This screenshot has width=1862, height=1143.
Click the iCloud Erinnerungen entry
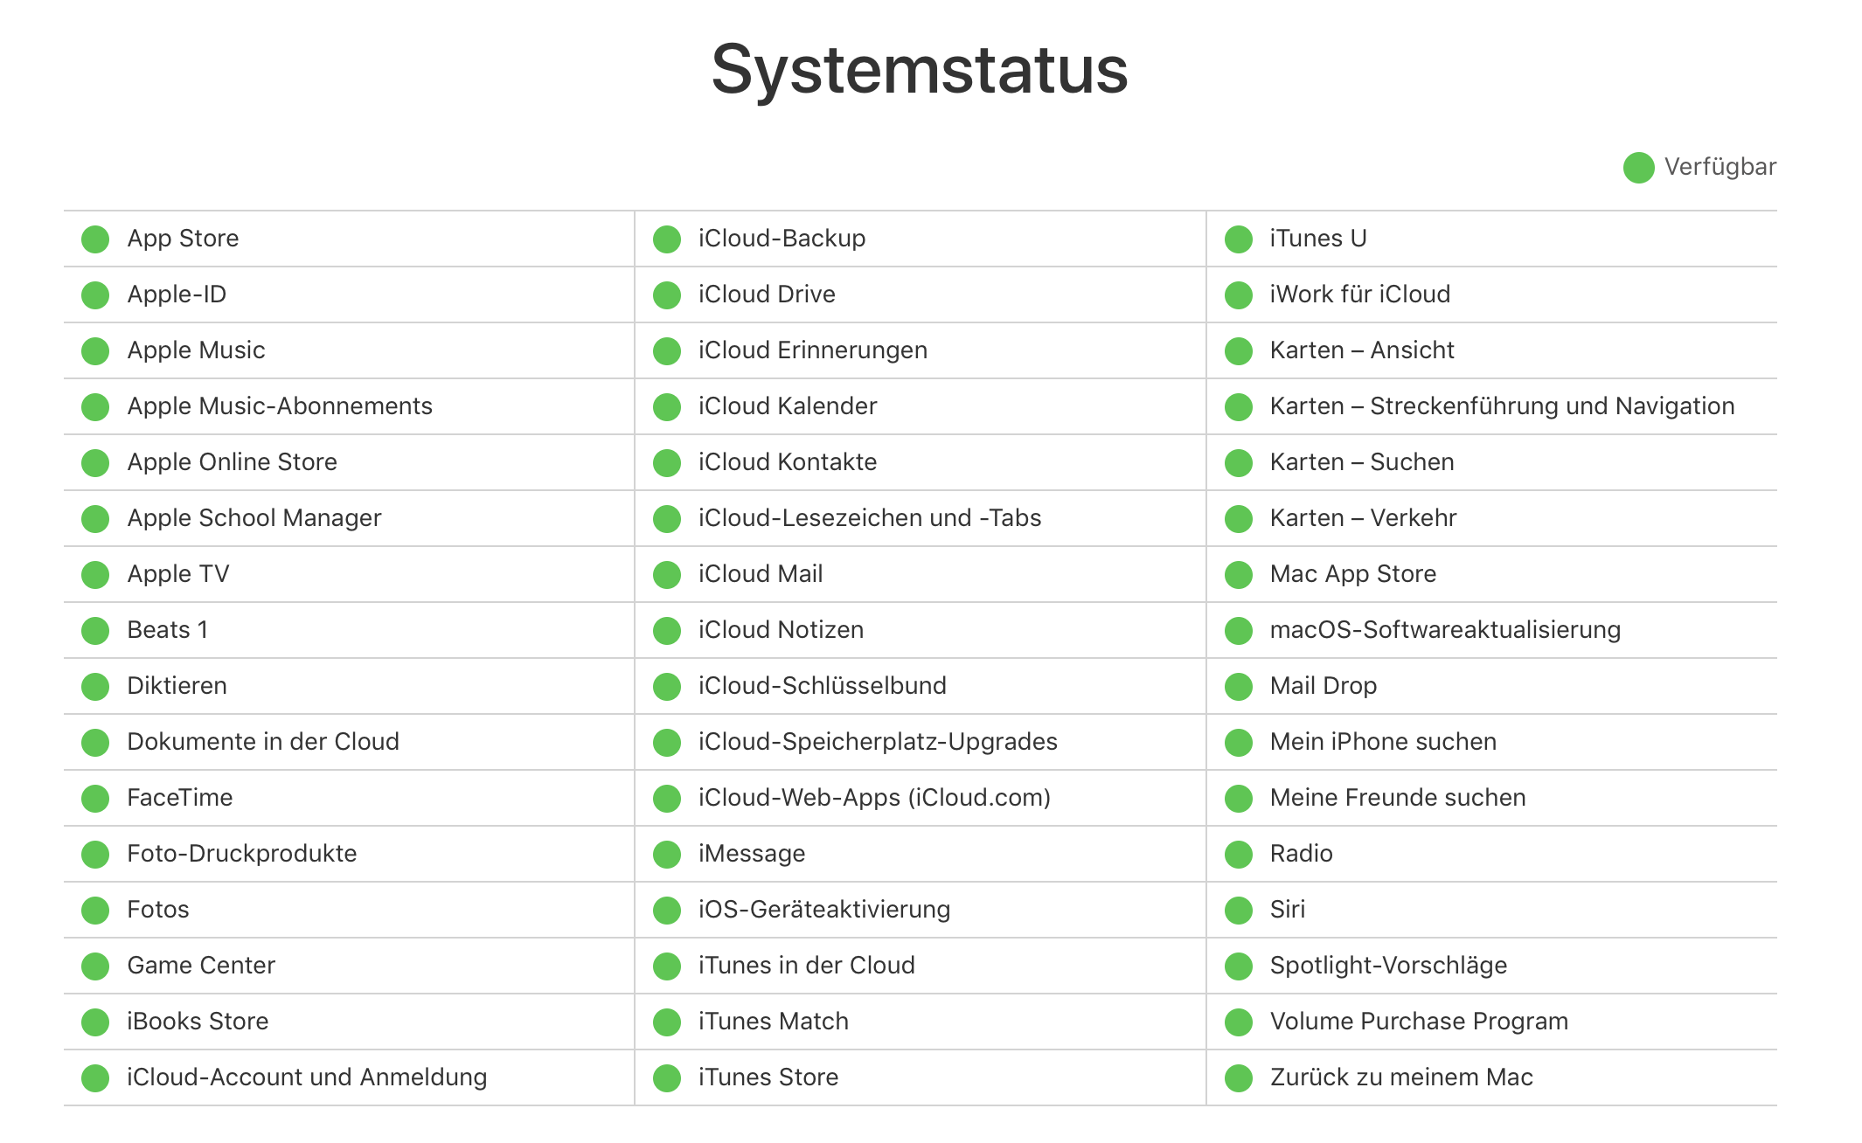click(x=813, y=350)
